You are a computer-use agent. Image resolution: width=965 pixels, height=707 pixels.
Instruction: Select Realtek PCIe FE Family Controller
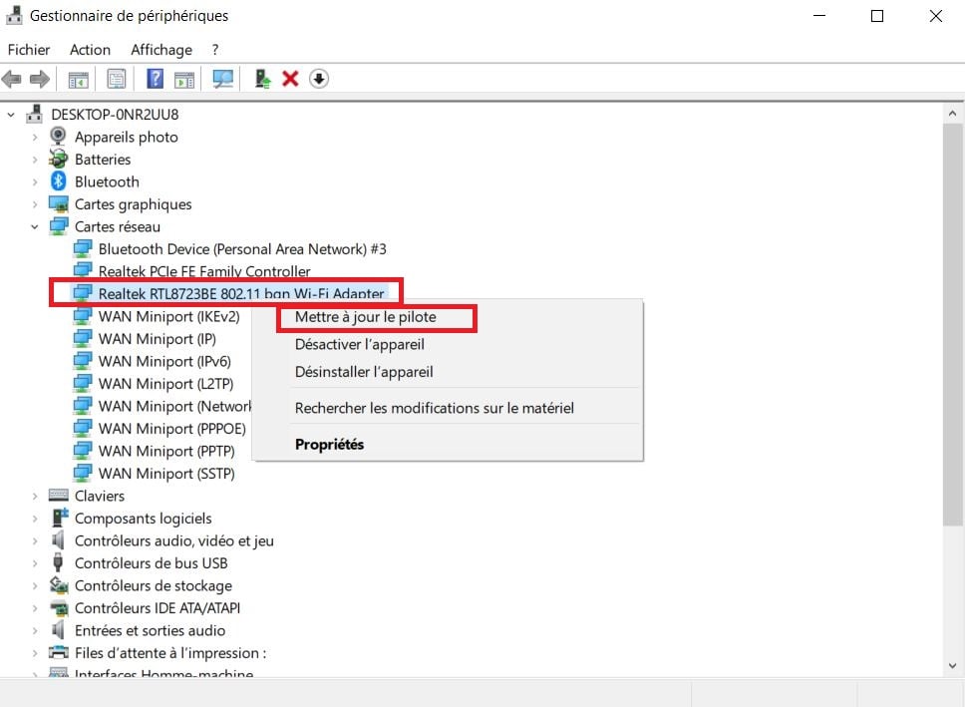click(x=204, y=271)
